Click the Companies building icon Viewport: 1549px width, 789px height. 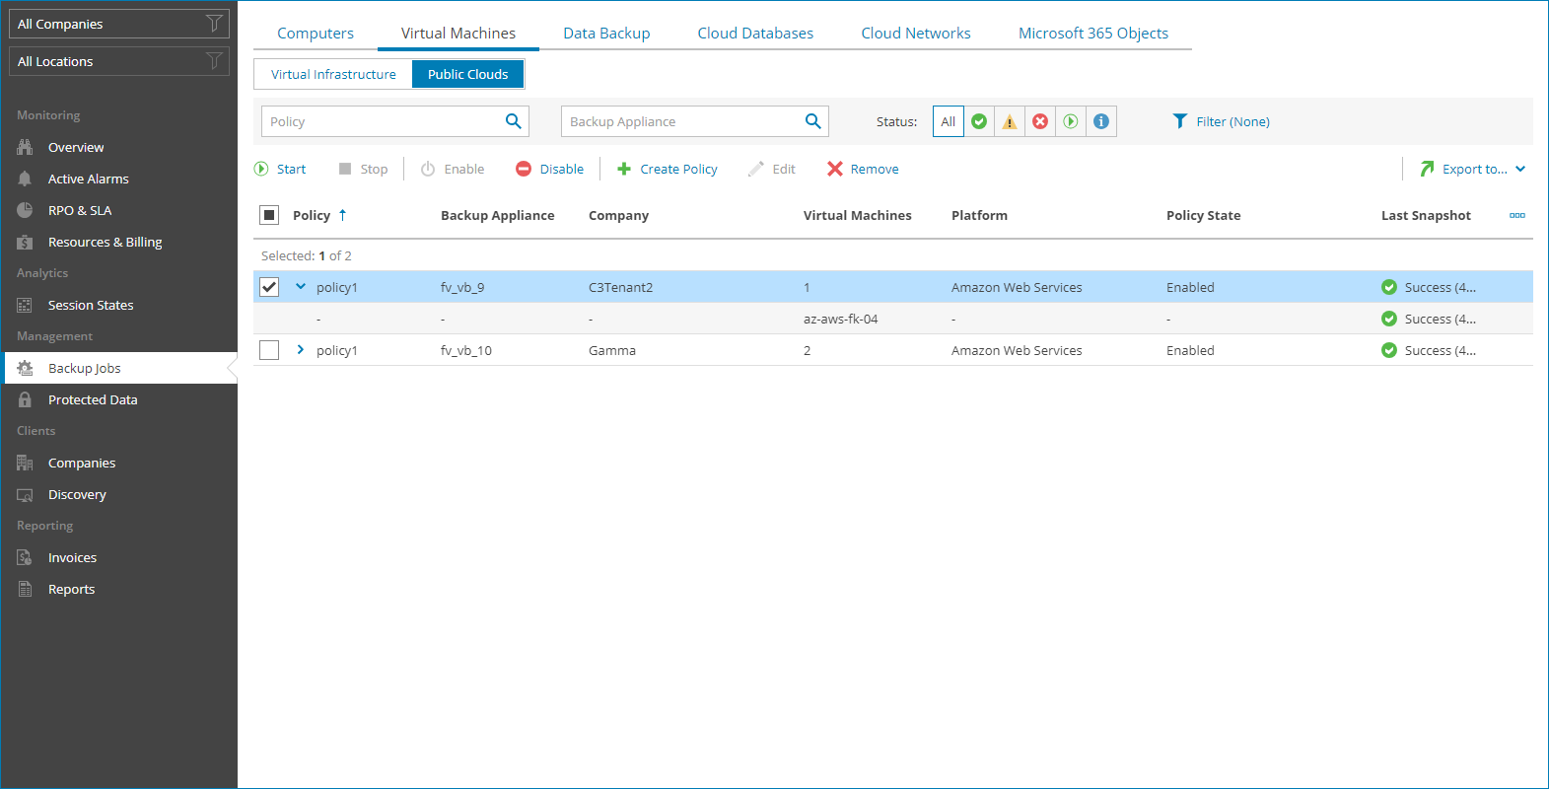click(25, 463)
